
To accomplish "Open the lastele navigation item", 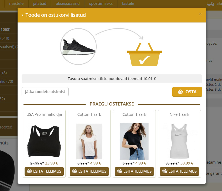I will (x=128, y=4).
